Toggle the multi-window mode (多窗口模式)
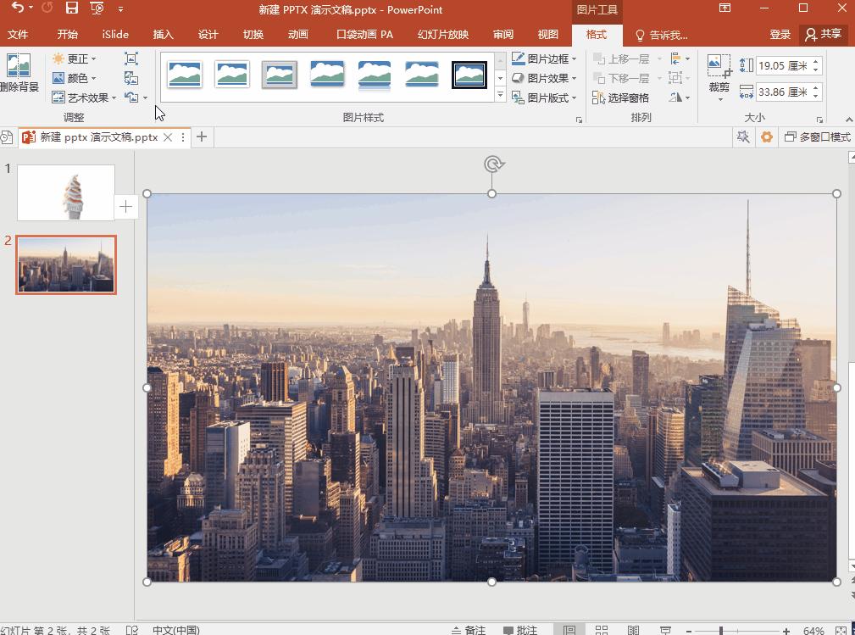 point(817,136)
